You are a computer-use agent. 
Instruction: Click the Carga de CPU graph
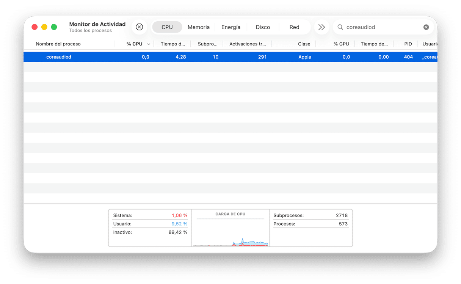pyautogui.click(x=230, y=231)
